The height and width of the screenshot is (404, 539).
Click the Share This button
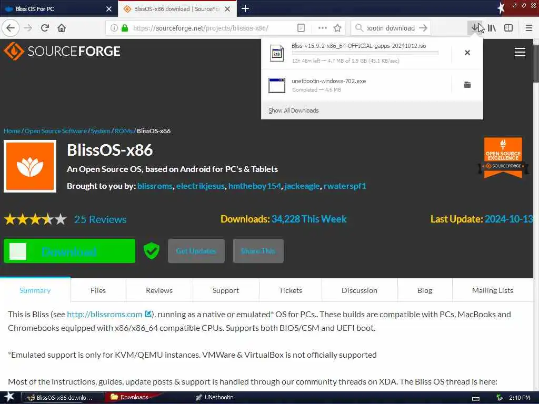click(x=258, y=251)
